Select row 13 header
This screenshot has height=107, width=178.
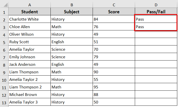coord(4,102)
